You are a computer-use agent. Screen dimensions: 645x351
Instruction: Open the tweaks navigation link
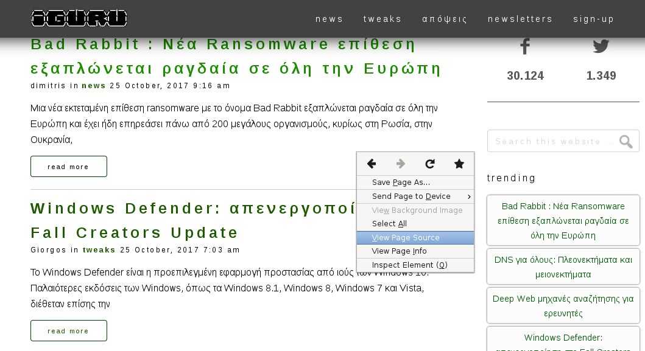tap(382, 19)
